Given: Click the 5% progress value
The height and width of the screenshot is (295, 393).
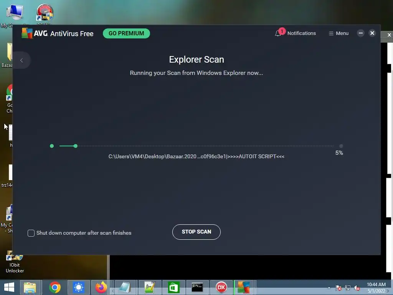Looking at the screenshot, I should 339,153.
